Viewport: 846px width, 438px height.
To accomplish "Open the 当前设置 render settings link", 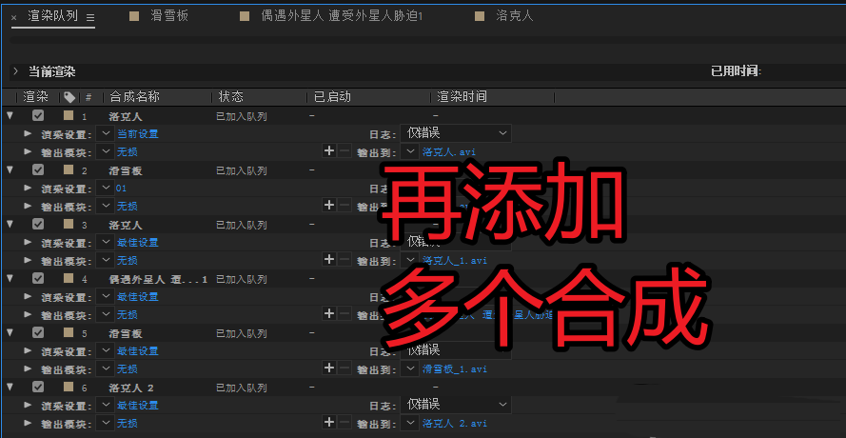I will pos(138,134).
